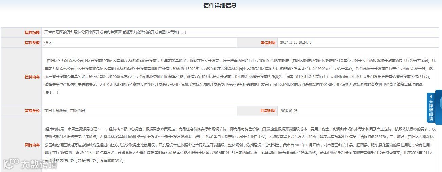
Task: Click the 信件标题 row label
Action: point(32,33)
